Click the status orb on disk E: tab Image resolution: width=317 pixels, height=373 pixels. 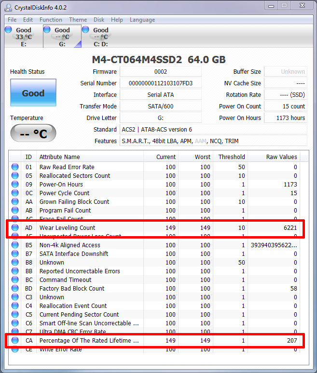[x=8, y=29]
